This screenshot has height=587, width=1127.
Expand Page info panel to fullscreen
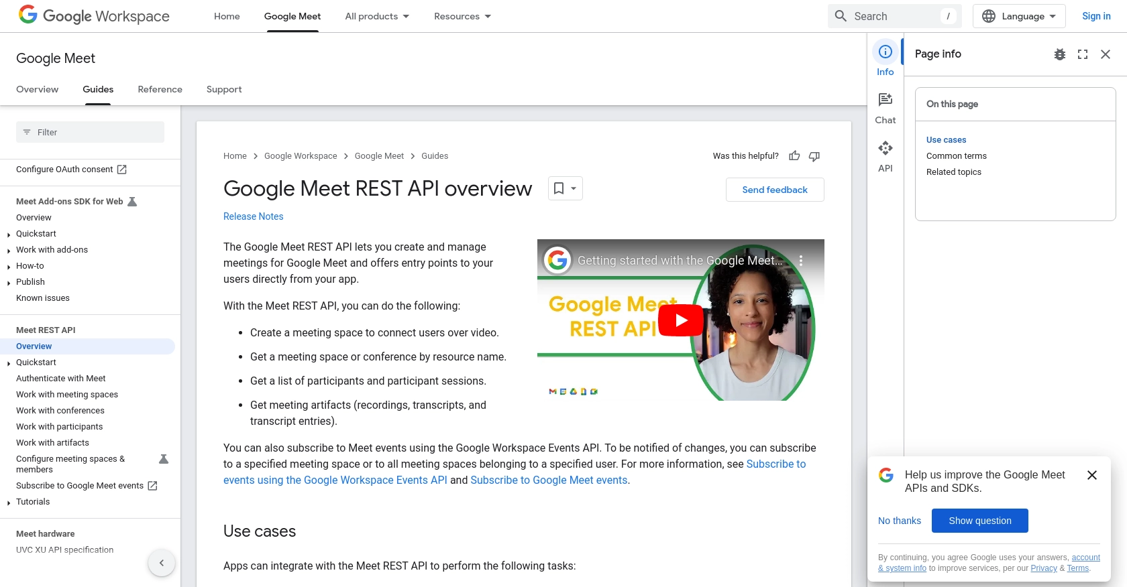click(x=1083, y=54)
